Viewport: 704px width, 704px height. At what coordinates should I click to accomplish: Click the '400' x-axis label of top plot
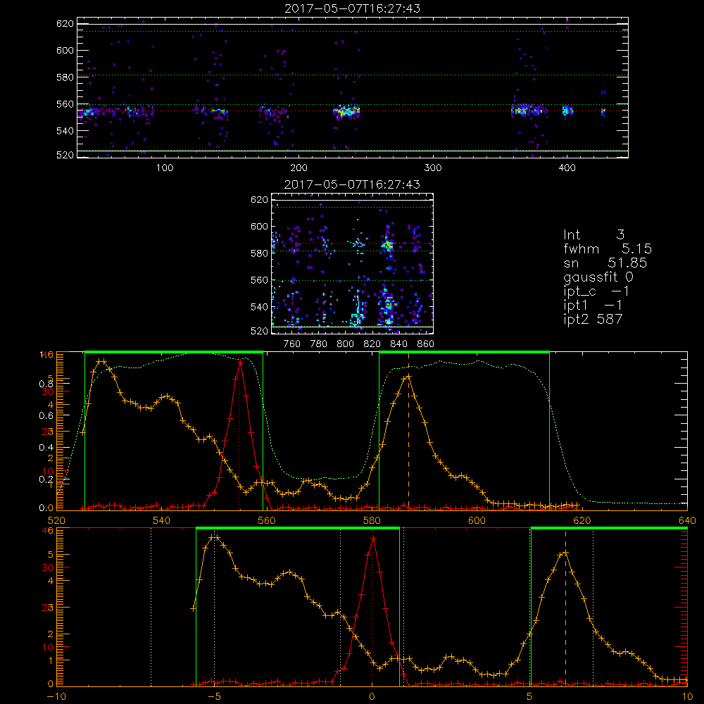tap(567, 168)
